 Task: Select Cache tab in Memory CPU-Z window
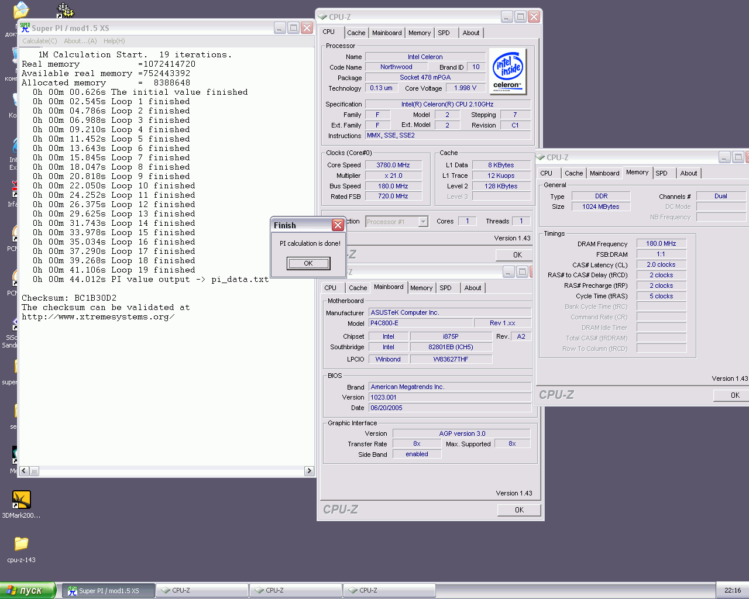574,173
